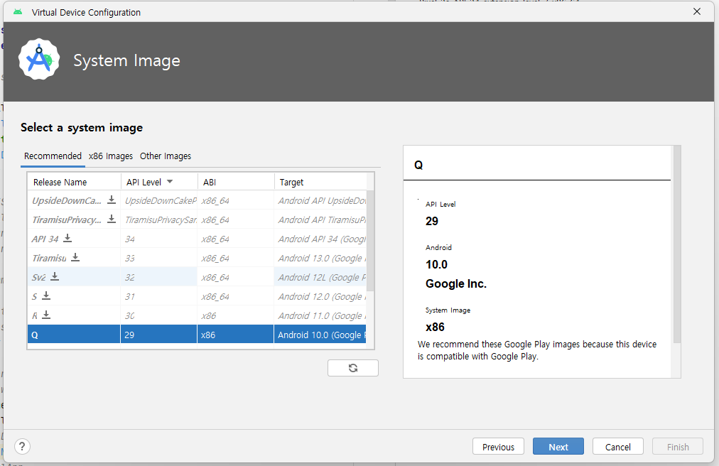This screenshot has width=719, height=466.
Task: Click the Android 10.0 target cell
Action: 320,335
